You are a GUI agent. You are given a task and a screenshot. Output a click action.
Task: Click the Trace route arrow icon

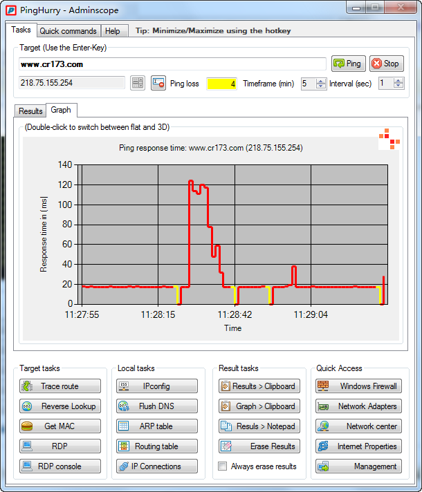(28, 386)
